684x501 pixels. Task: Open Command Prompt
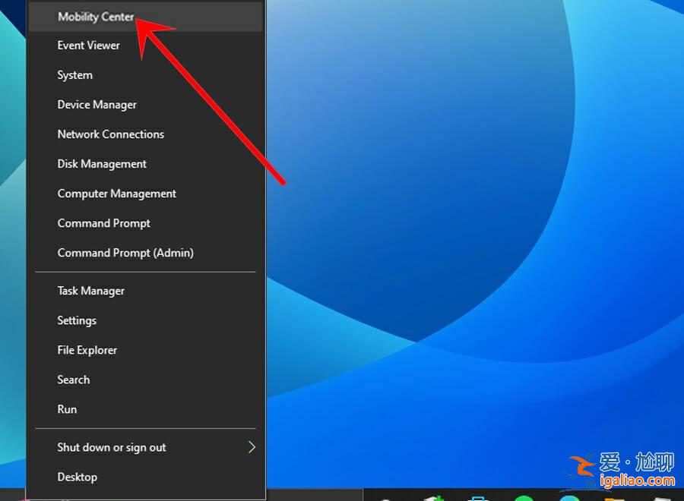click(x=103, y=223)
